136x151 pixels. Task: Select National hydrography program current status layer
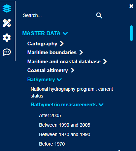pos(72,92)
